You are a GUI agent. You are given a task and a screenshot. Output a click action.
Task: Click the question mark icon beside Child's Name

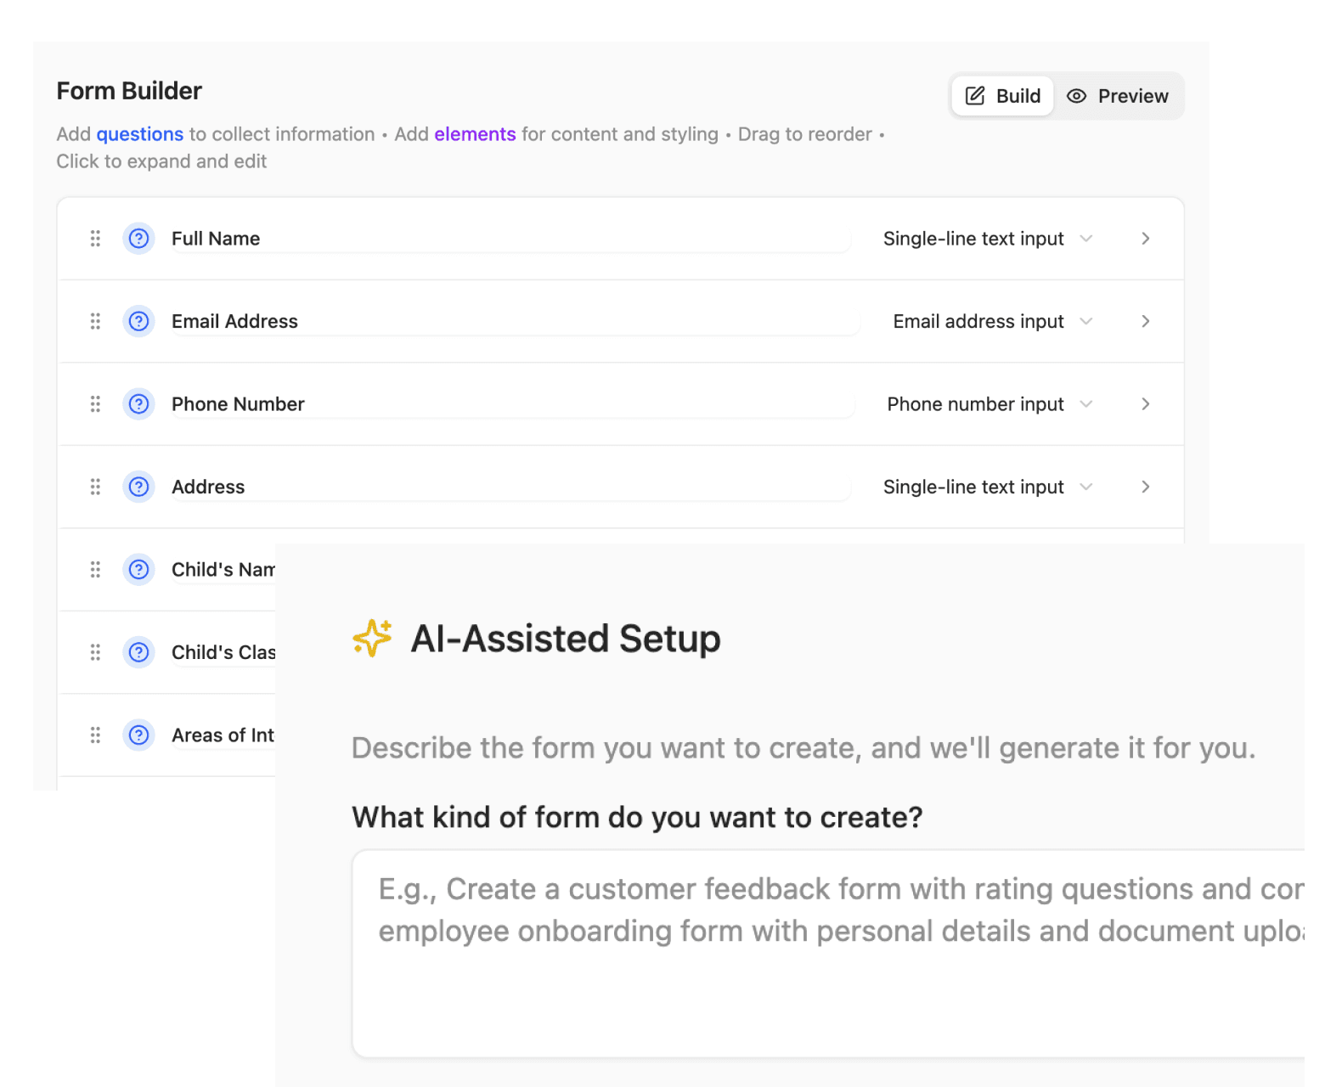pos(138,570)
